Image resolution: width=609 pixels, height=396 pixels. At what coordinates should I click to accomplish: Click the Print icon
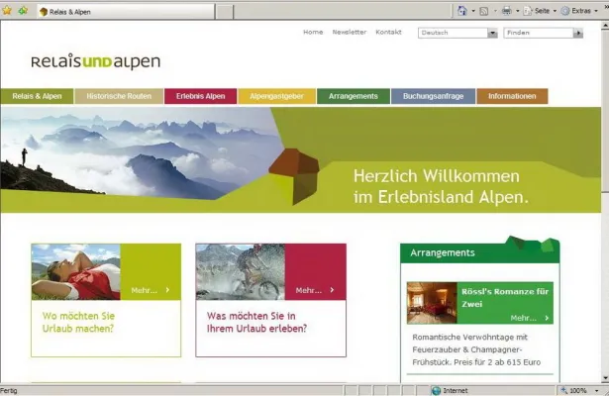(x=506, y=11)
